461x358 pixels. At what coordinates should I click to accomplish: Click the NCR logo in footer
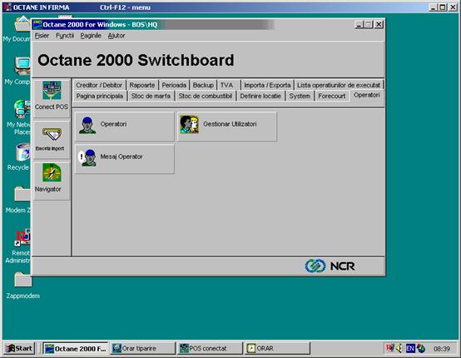(x=330, y=266)
